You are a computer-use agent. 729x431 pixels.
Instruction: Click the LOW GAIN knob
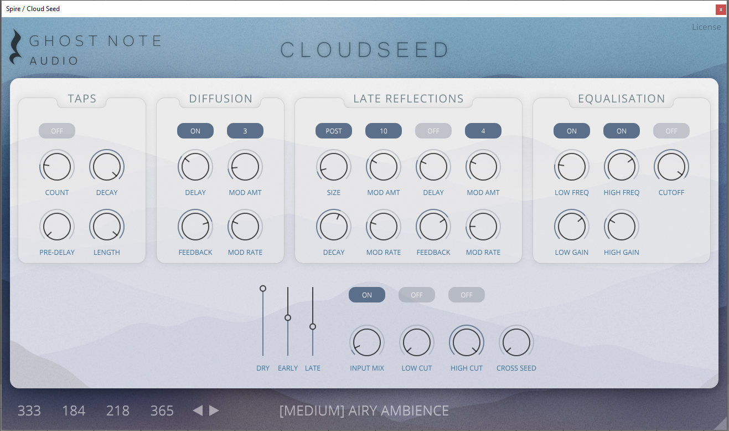click(x=572, y=227)
